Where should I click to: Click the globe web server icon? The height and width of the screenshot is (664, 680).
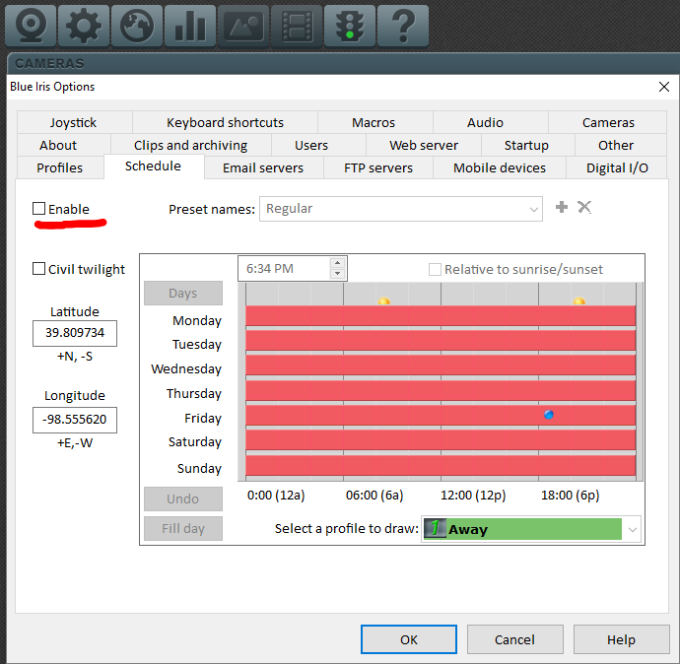[137, 26]
